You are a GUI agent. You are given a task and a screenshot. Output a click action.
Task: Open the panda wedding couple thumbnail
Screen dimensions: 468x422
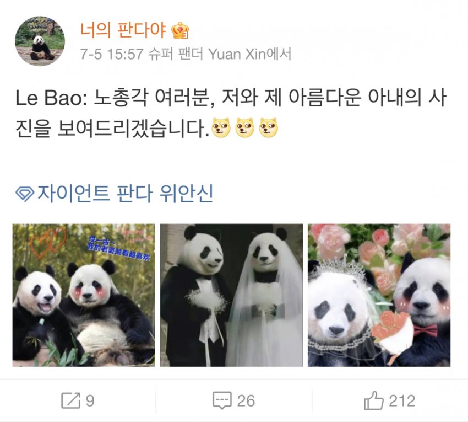231,295
